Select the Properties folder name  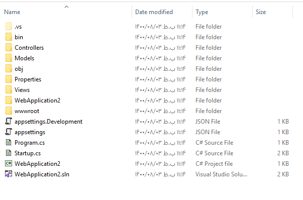point(28,79)
